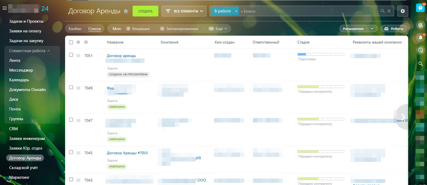
Task: Click the hamburger menu icon
Action: [x=5, y=8]
